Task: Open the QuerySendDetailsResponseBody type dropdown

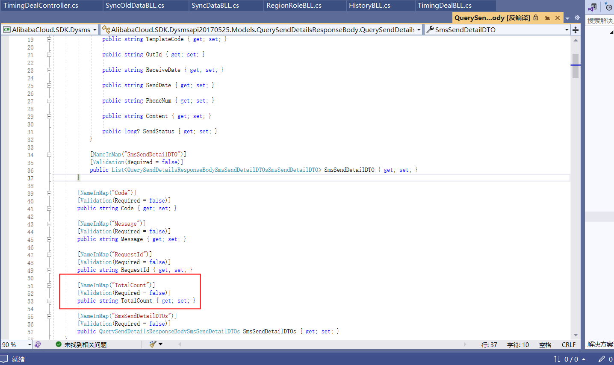Action: pyautogui.click(x=419, y=30)
